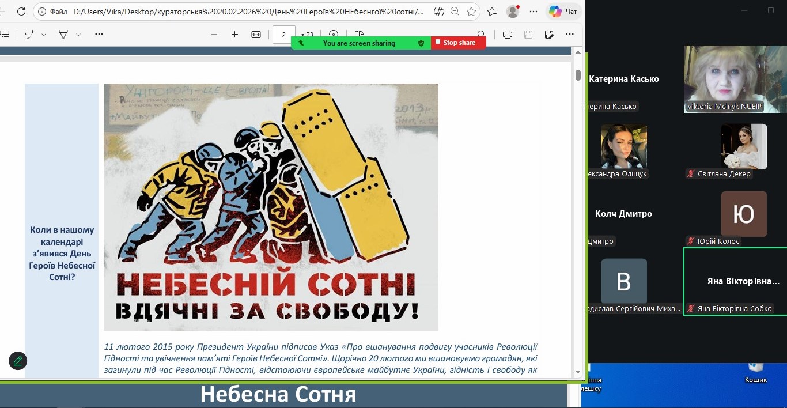Click the green pencil edit button
Viewport: 787px width, 408px height.
18,361
